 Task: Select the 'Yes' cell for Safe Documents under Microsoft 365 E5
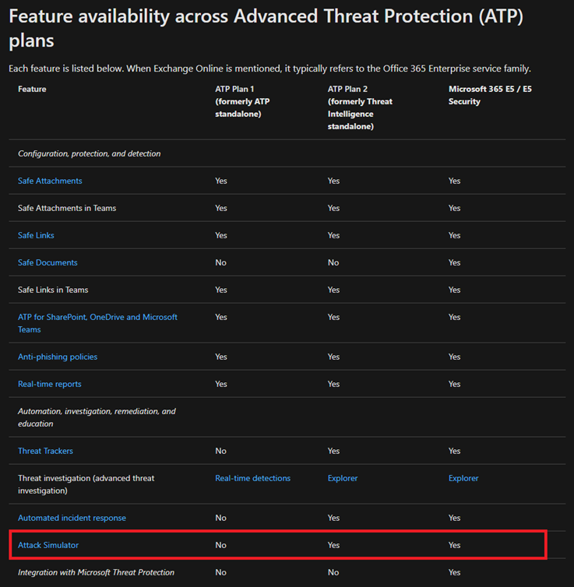click(x=455, y=263)
